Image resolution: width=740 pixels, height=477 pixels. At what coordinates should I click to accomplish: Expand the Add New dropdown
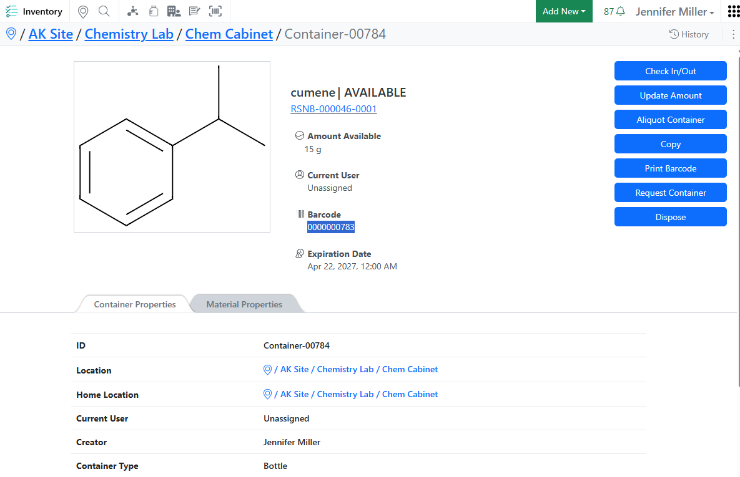(x=564, y=11)
